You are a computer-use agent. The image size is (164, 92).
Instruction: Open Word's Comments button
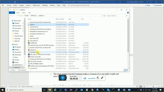[157, 5]
